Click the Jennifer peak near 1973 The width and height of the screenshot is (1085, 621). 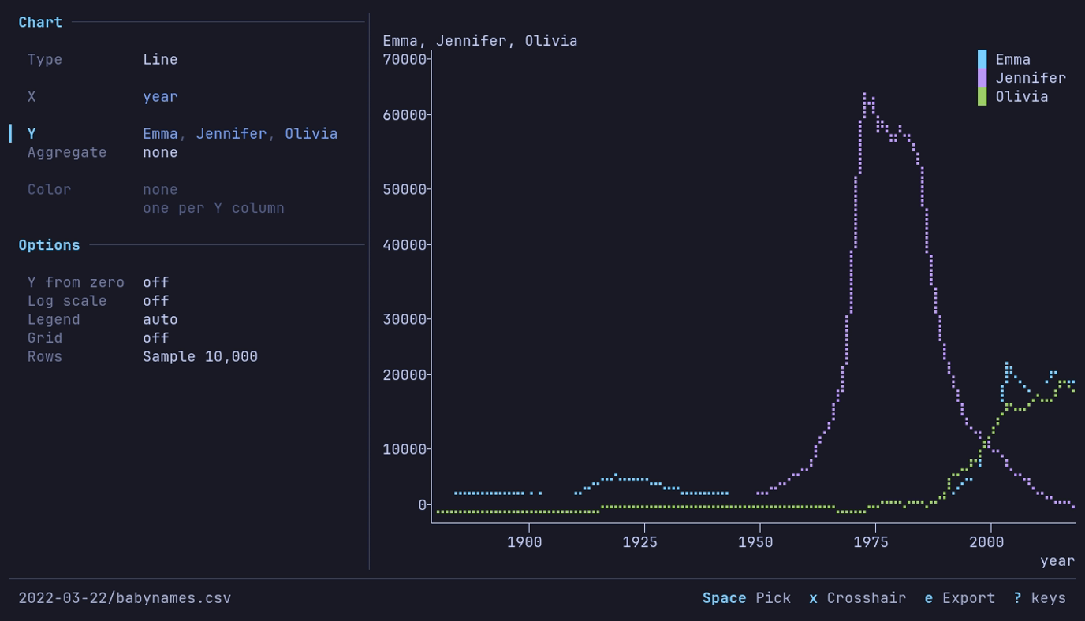(864, 95)
